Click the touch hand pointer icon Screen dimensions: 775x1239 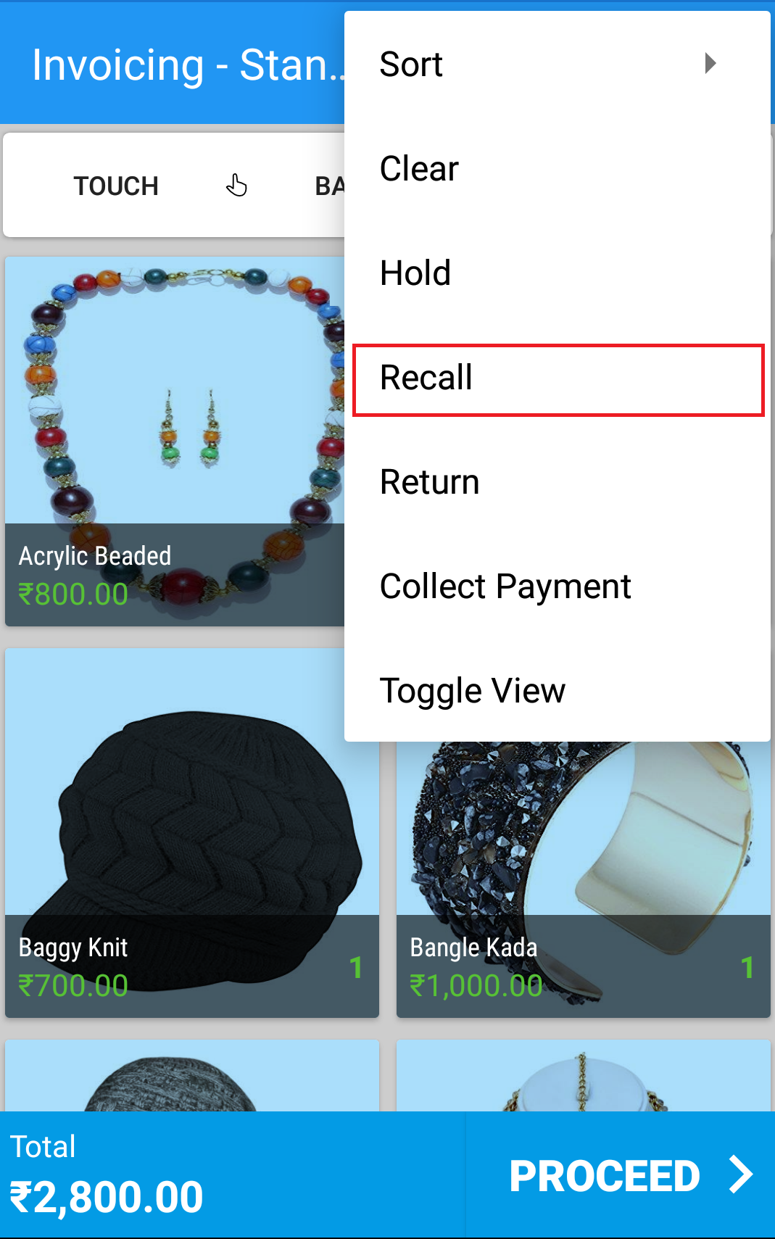[x=236, y=186]
